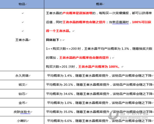Image resolution: width=154 pixels, height=124 pixels.
Task: Click red text 王者水晶产出概率为100%
Action: (99, 66)
